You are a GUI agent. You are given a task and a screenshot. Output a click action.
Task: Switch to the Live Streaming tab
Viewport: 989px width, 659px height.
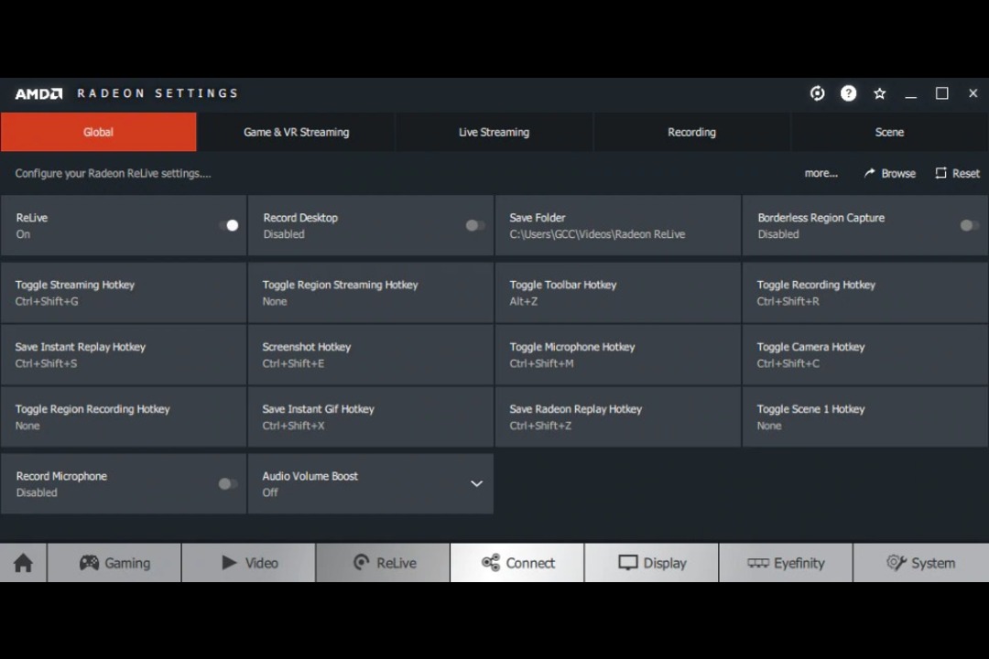pyautogui.click(x=494, y=132)
